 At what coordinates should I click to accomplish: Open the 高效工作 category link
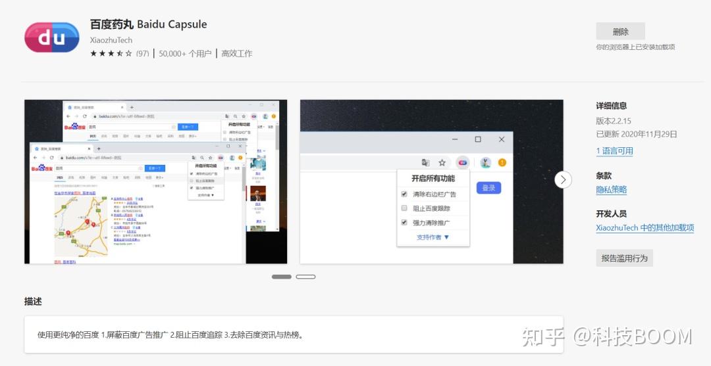(x=237, y=53)
